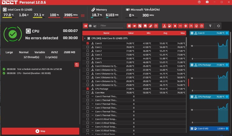Switch to table view icon in toolbar

[x=90, y=26]
